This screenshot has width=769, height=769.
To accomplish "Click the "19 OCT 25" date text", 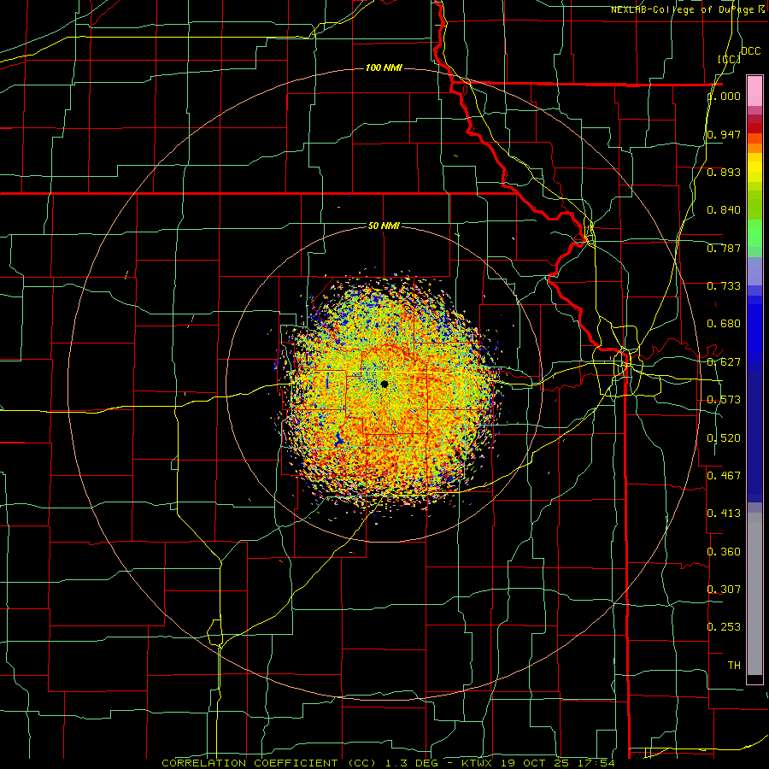I will point(536,763).
